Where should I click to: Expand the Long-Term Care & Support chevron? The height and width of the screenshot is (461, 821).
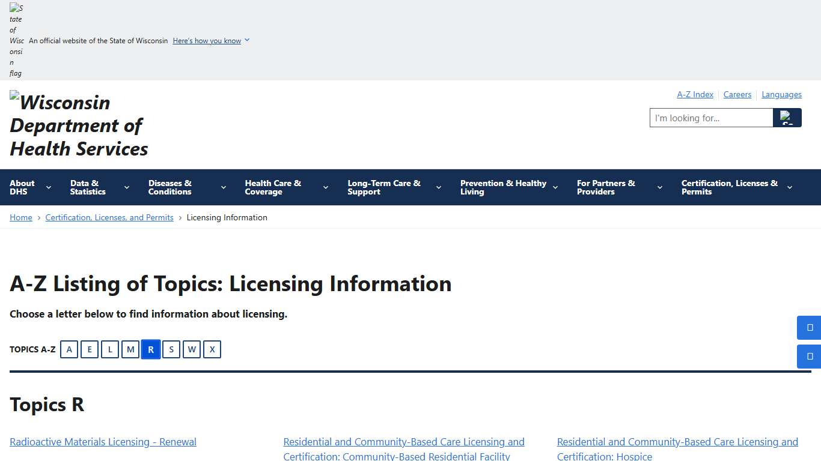pyautogui.click(x=438, y=187)
